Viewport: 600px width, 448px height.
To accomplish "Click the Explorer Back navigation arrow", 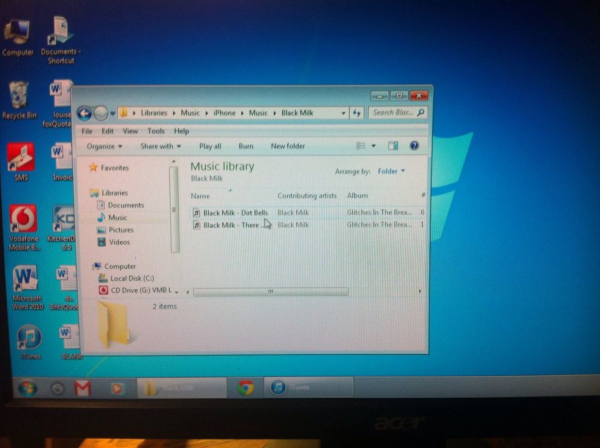I will (x=84, y=113).
